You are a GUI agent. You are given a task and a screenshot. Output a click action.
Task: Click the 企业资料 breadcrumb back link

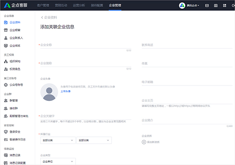tap(51, 18)
